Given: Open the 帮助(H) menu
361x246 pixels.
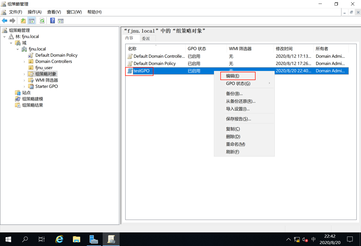Looking at the screenshot, I should (94, 12).
